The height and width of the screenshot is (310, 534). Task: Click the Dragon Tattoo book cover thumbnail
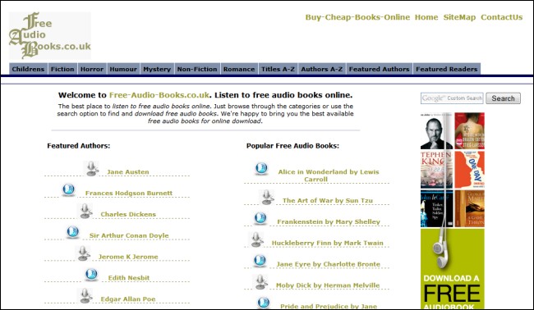coord(470,131)
